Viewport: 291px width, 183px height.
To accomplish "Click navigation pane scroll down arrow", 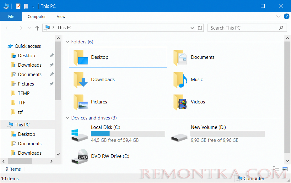I will [58, 154].
